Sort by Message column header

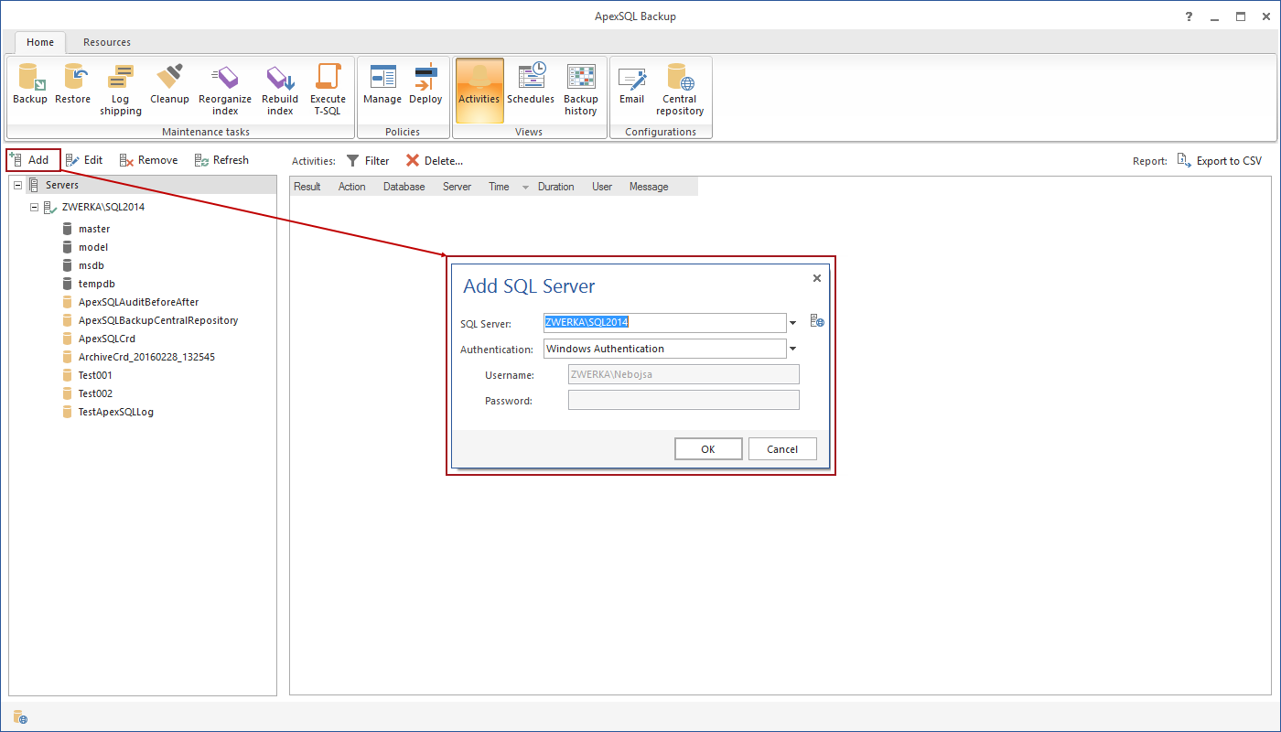(649, 187)
